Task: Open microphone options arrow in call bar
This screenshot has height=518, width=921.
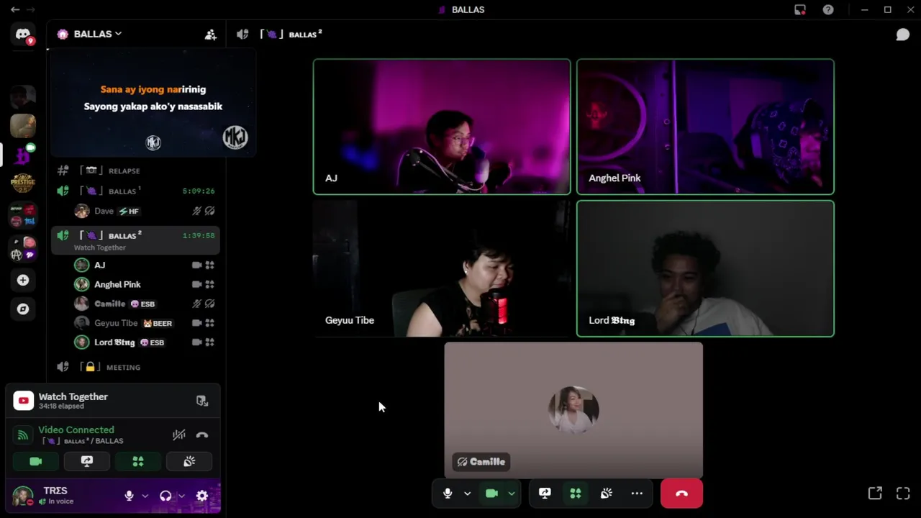Action: [x=467, y=494]
